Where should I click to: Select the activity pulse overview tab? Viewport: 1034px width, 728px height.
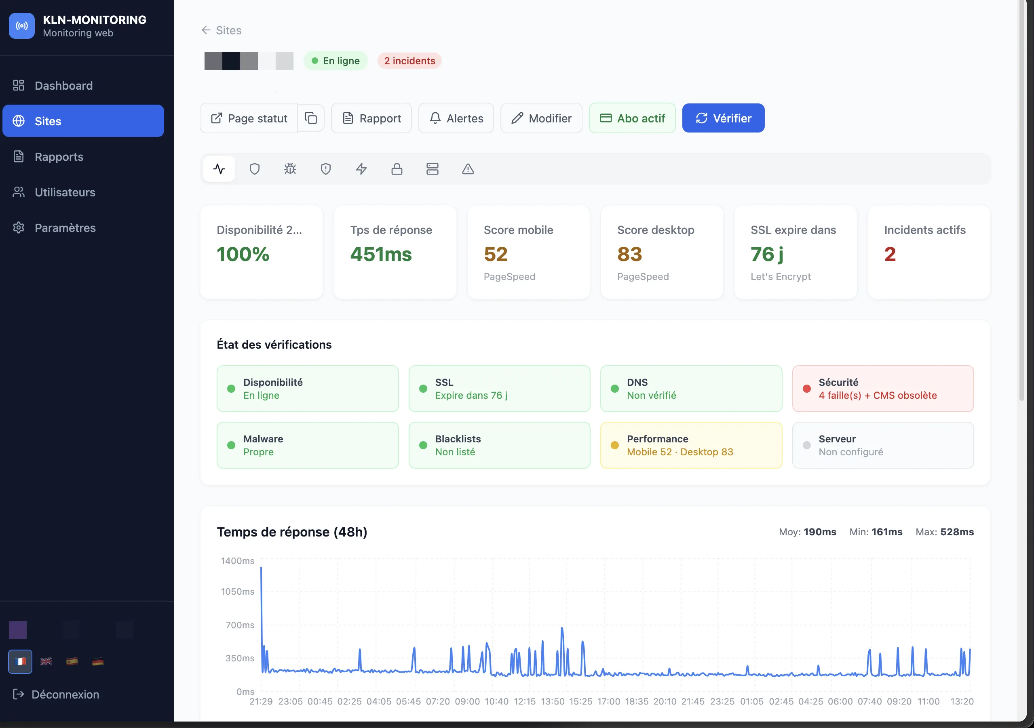pyautogui.click(x=219, y=169)
